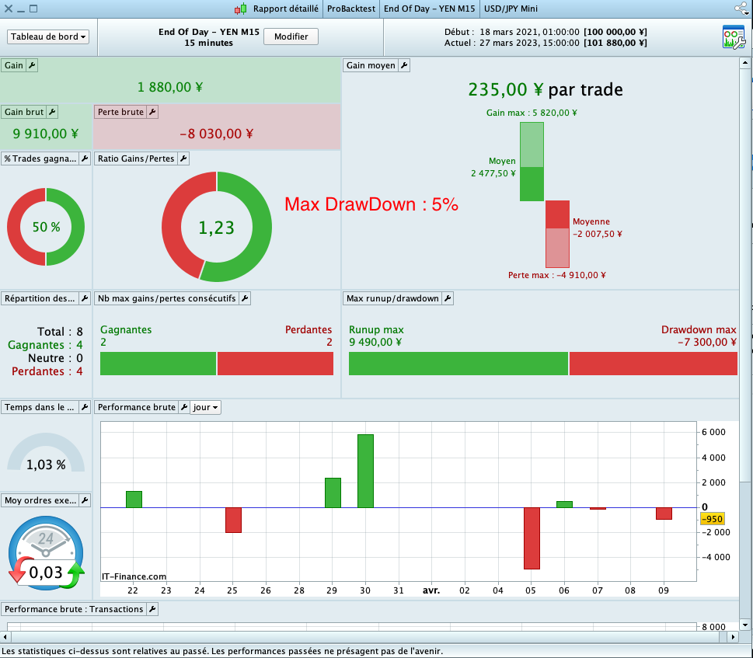This screenshot has width=753, height=658.
Task: Click the Ratio Gains/Pertes panel label
Action: coord(136,158)
